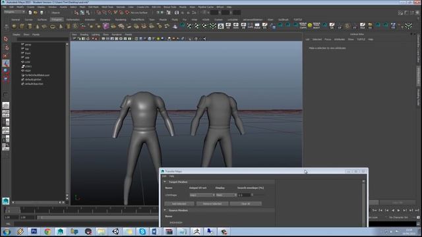The width and height of the screenshot is (422, 237).
Task: Toggle Make Live magnet icon
Action: (x=127, y=13)
